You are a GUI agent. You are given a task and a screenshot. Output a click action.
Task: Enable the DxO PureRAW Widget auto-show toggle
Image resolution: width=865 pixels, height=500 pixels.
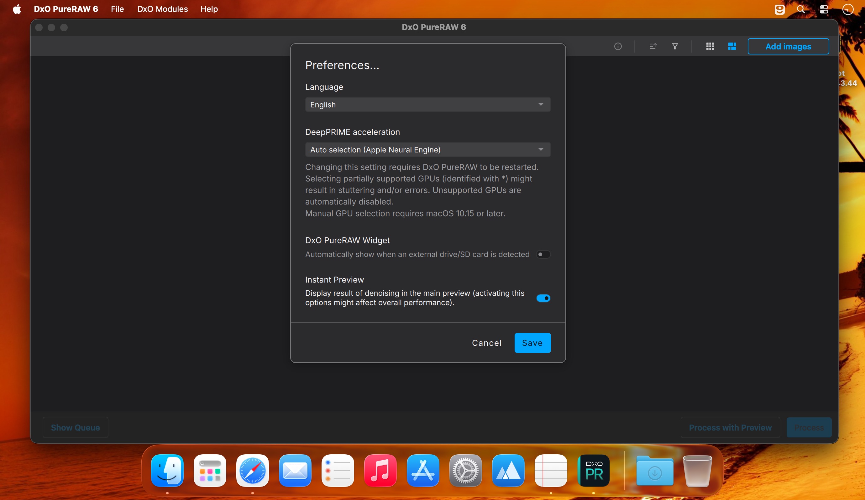(543, 254)
